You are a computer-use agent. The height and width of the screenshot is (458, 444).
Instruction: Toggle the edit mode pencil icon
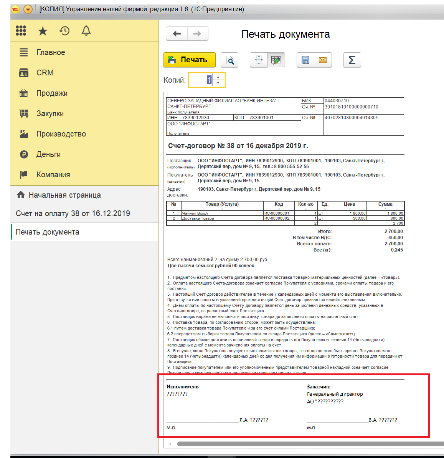[x=276, y=60]
